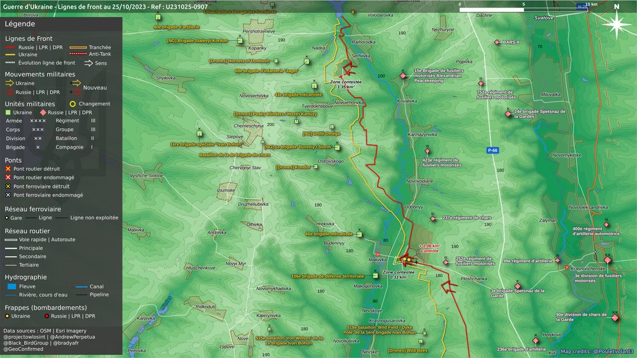Select the 24e brigade Spetsnaz red diamond

coord(508,114)
